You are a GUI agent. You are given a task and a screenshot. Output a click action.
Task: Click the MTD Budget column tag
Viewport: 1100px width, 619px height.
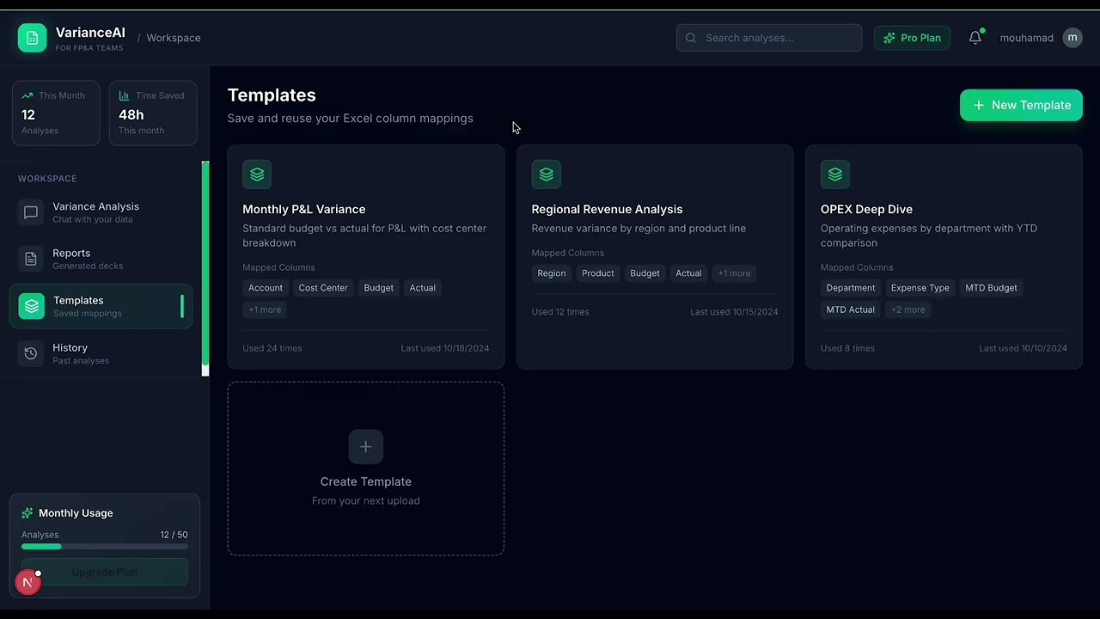point(991,288)
